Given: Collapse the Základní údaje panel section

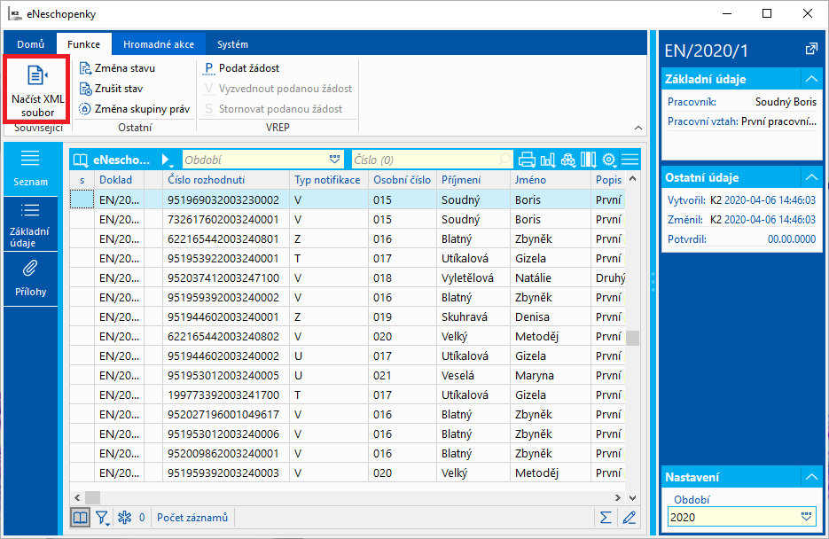Looking at the screenshot, I should click(x=810, y=79).
